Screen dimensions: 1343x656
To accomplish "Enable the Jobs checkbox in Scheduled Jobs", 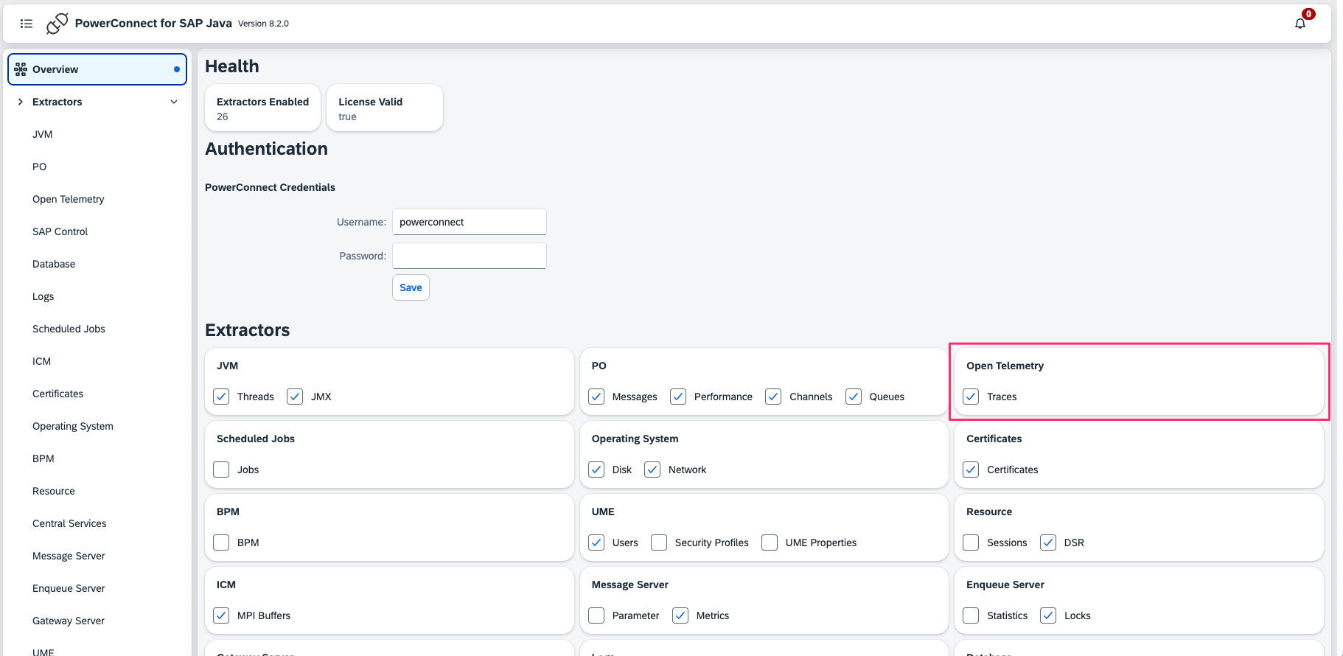I will pyautogui.click(x=221, y=470).
